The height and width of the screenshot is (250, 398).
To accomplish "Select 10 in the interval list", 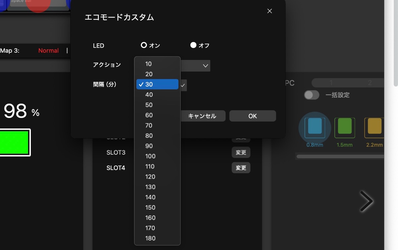I will click(x=148, y=64).
